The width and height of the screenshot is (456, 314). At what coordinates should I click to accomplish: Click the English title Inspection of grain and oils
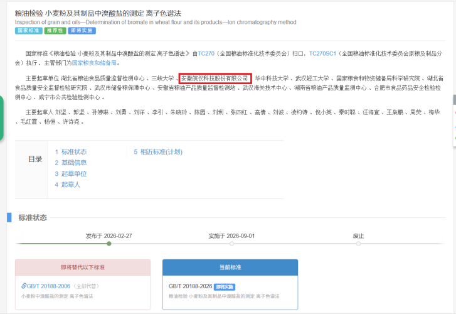tap(156, 22)
